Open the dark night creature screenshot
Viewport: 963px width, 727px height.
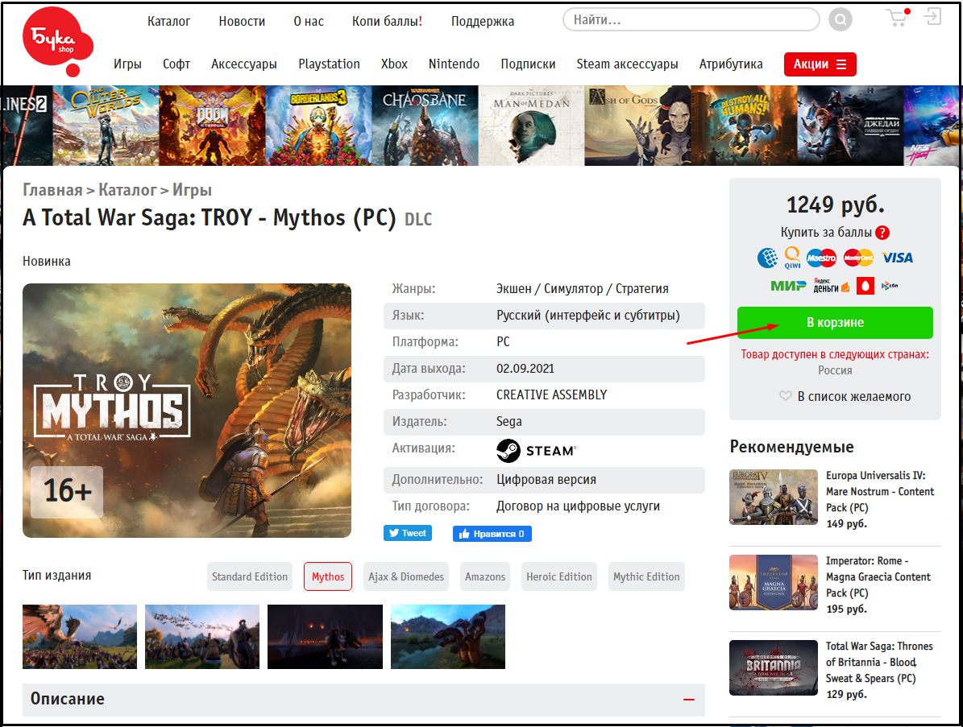tap(325, 637)
